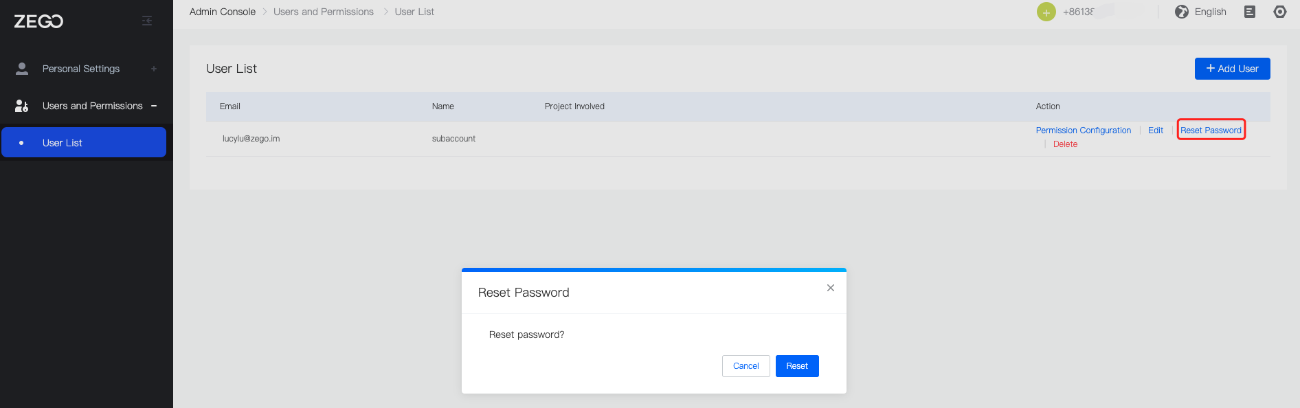Go to Admin Console breadcrumb
The image size is (1300, 408).
click(x=223, y=12)
